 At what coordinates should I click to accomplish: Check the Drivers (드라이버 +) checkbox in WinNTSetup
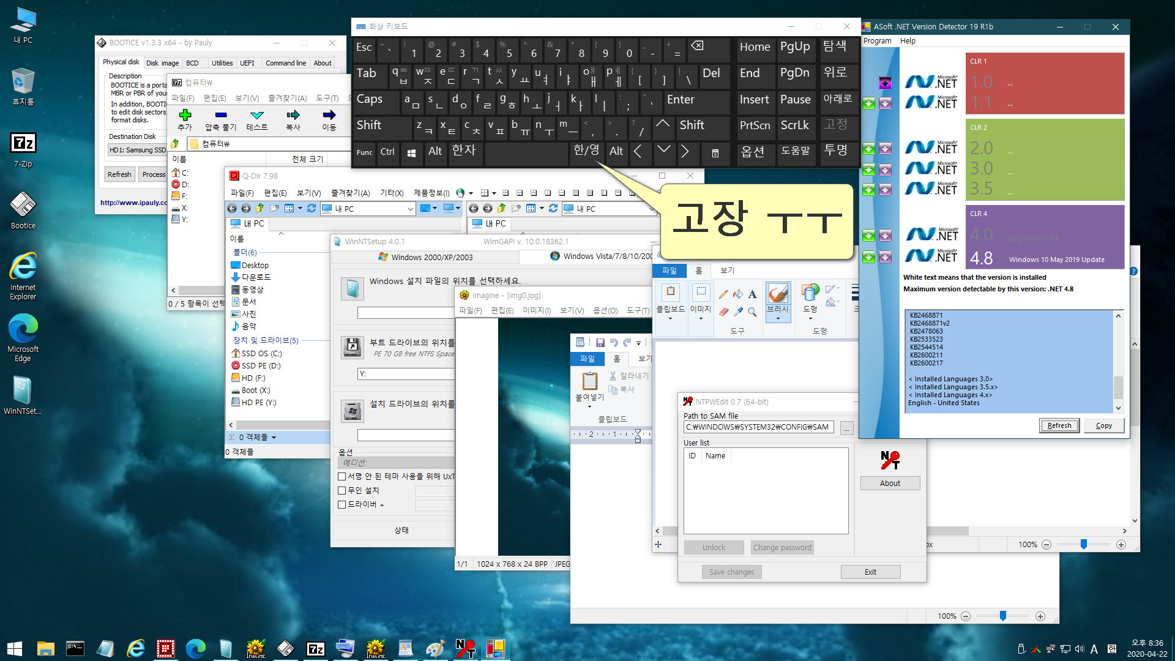(342, 504)
